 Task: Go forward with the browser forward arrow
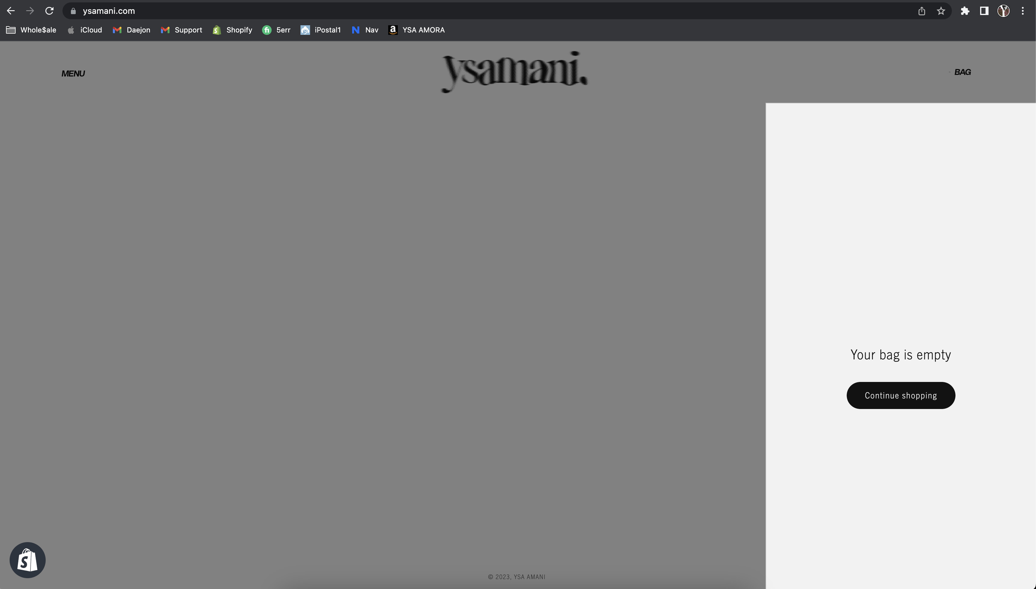[x=30, y=11]
